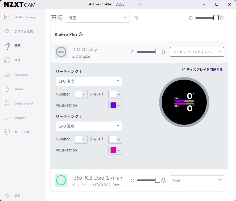Open リーディング 2 Number color dropdown
Viewport: 236px width, 201px height.
coord(81,139)
